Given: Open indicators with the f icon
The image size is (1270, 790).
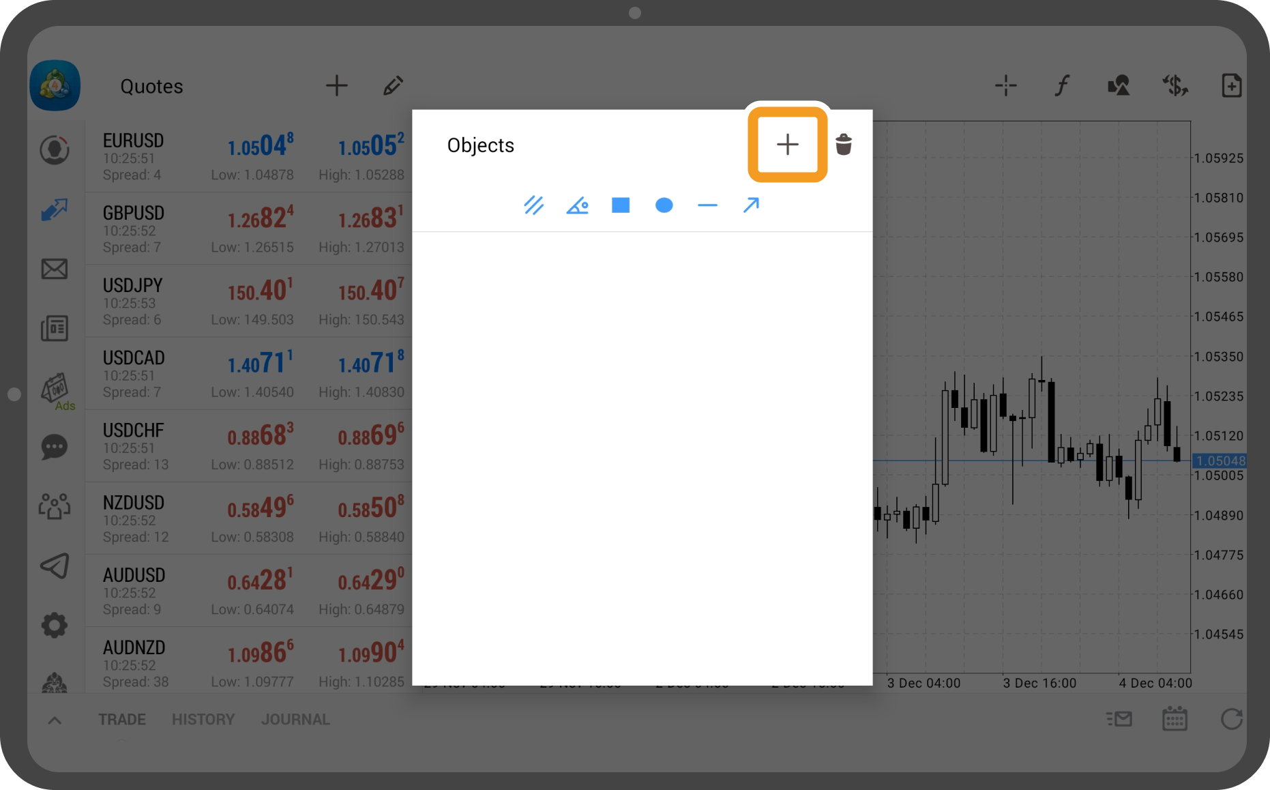Looking at the screenshot, I should (x=1062, y=86).
